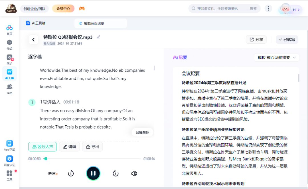Open the 会员中心 member center
308x189 pixels.
pyautogui.click(x=63, y=9)
